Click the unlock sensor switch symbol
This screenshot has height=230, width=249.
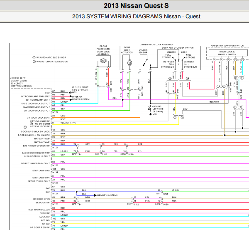(145, 62)
